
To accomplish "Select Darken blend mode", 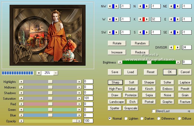I will (142, 119).
